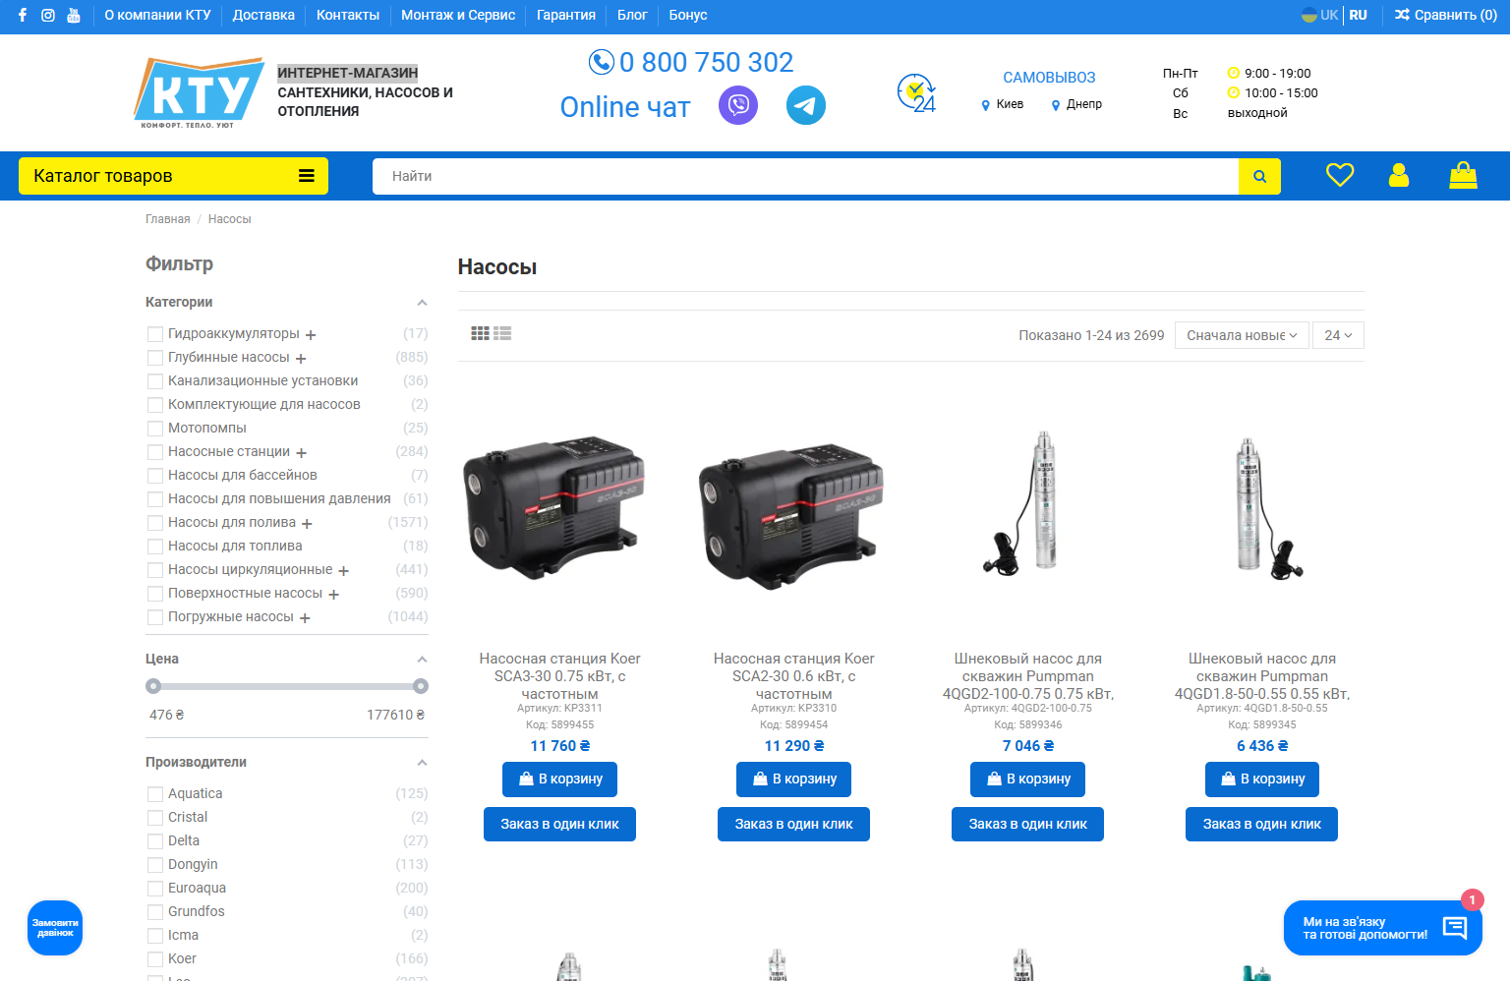Select Днепр pickup location pin
The width and height of the screenshot is (1510, 981).
(x=1056, y=105)
